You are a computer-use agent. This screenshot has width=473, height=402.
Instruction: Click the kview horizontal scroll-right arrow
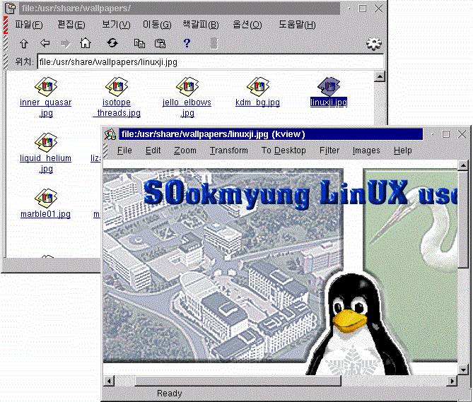(x=452, y=382)
